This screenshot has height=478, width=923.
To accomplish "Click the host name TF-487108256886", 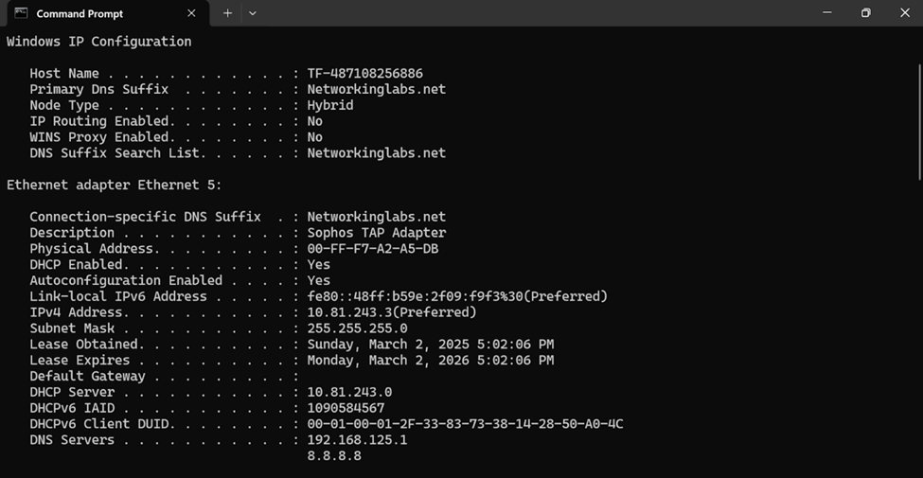I will coord(365,74).
